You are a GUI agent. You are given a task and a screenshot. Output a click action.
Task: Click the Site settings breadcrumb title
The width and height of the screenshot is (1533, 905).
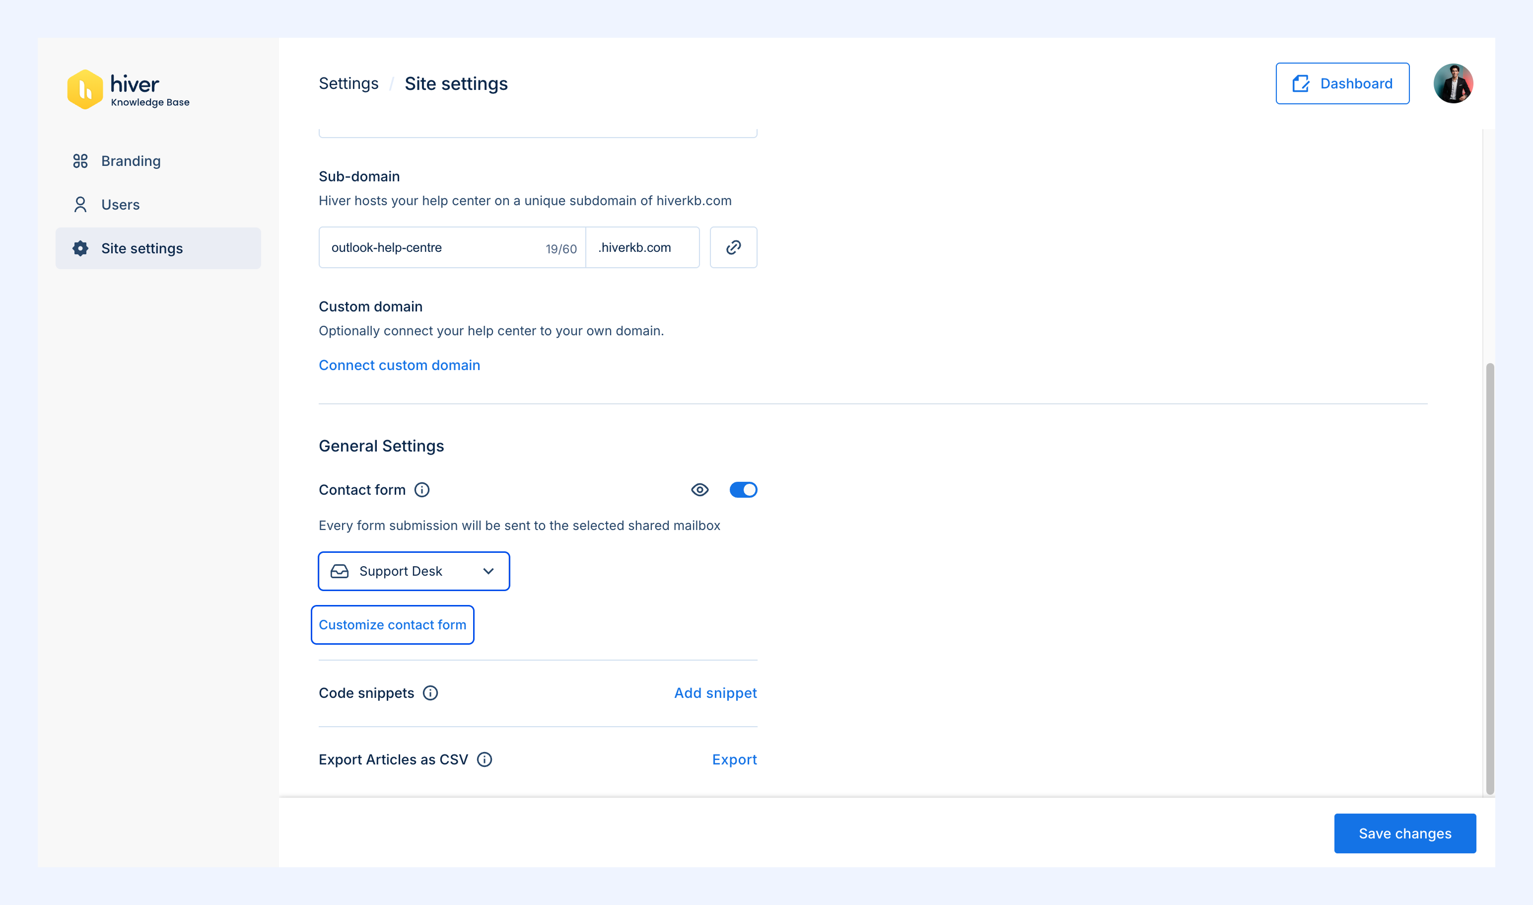coord(456,83)
